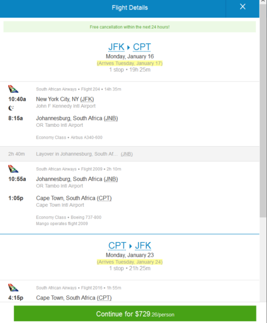
Task: Click the overnight moon icon
Action: click(x=11, y=107)
